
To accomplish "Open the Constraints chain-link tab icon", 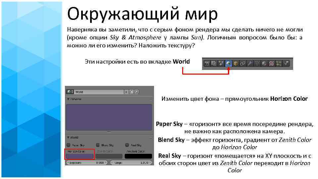I will 242,64.
